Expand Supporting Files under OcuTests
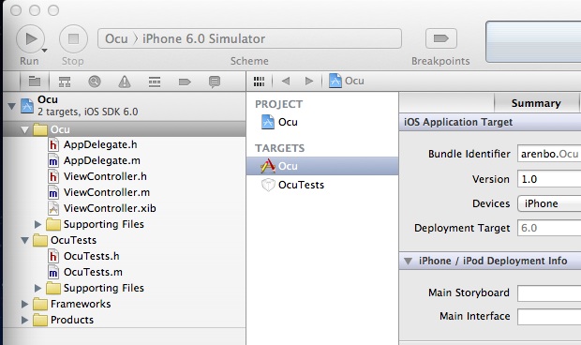This screenshot has width=581, height=345. tap(37, 288)
